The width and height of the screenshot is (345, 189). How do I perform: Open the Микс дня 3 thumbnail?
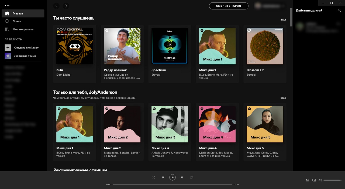point(170,124)
